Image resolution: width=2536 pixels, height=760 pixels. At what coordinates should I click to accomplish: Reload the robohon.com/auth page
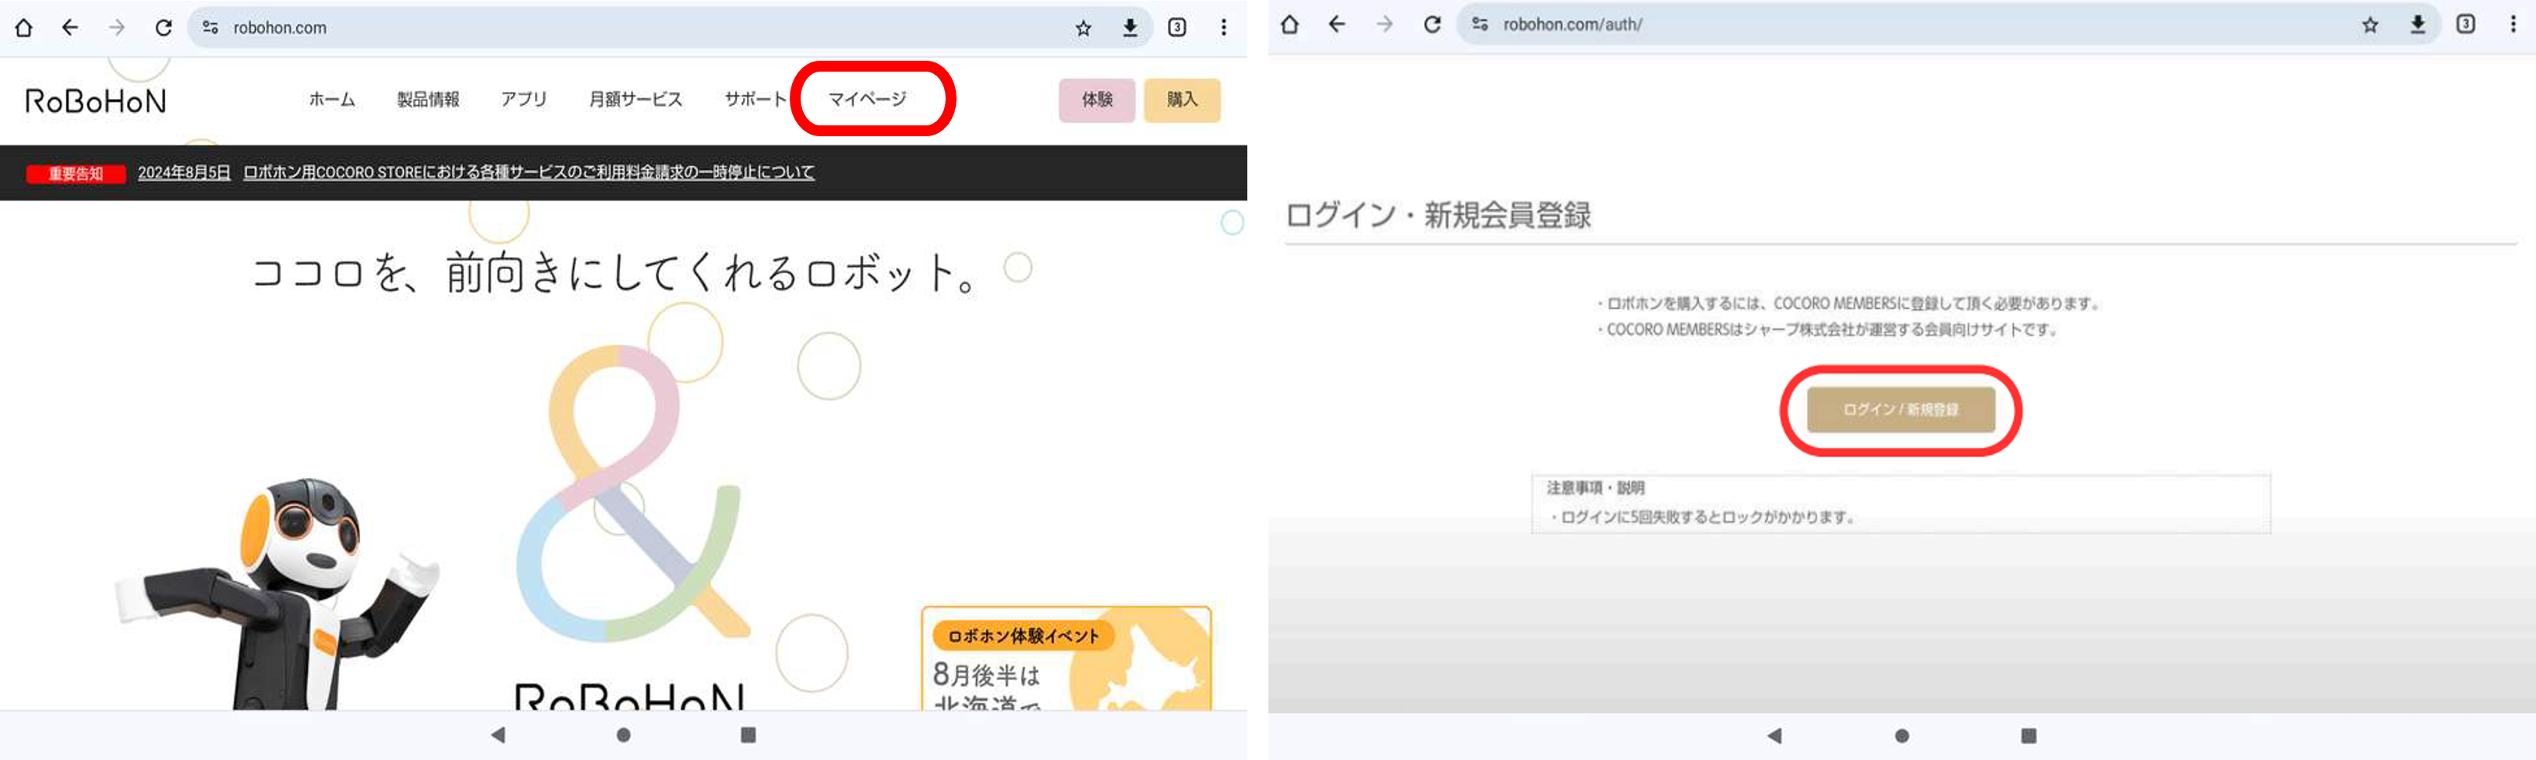[x=1432, y=25]
